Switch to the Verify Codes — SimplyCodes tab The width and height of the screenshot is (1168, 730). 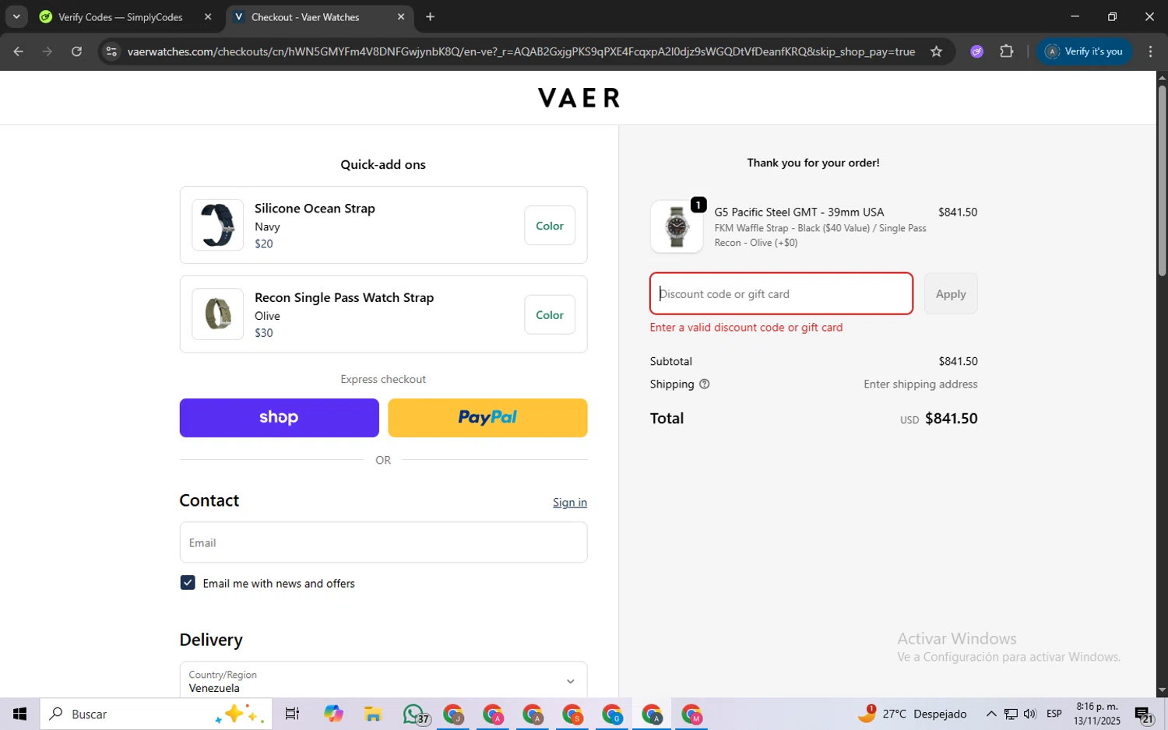[120, 16]
